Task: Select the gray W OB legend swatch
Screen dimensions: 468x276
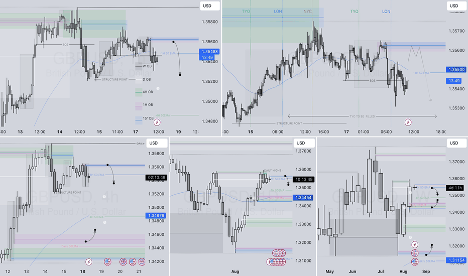Action: 139,66
